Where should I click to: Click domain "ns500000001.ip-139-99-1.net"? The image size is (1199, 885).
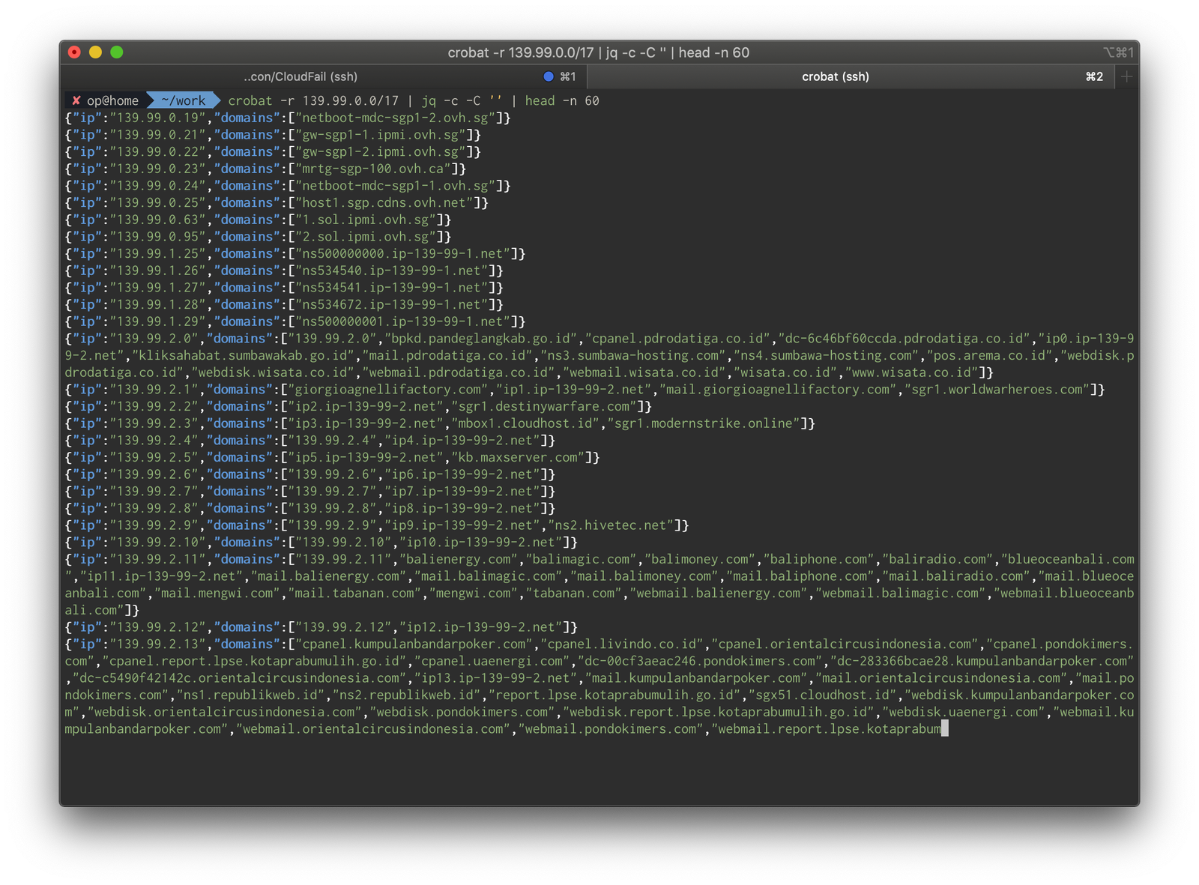(406, 321)
